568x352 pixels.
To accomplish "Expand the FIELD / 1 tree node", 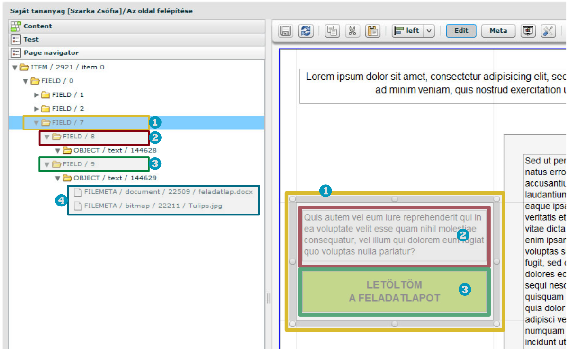I will 37,95.
